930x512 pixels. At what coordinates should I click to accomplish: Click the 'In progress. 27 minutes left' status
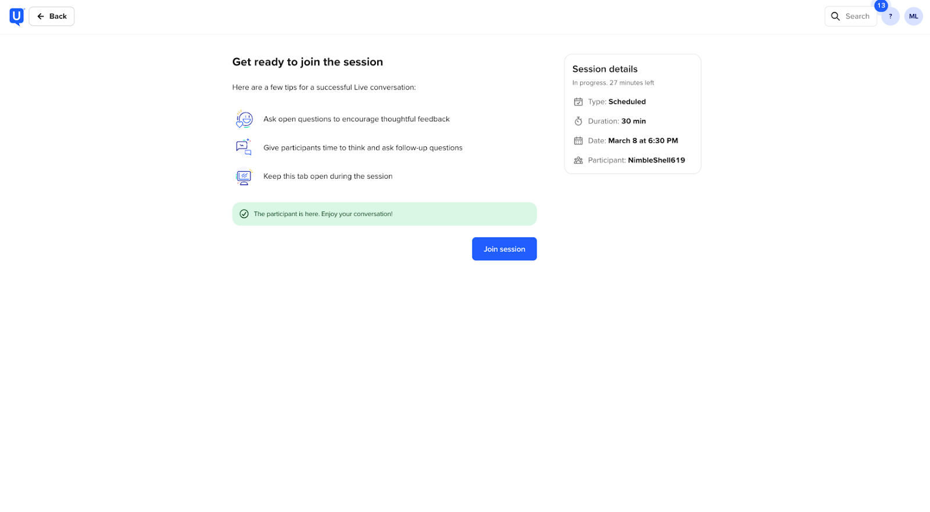(613, 83)
